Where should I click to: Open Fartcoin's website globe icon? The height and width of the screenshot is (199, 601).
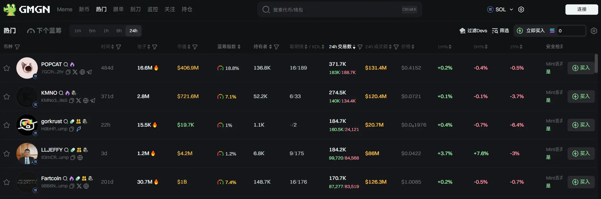tap(86, 186)
